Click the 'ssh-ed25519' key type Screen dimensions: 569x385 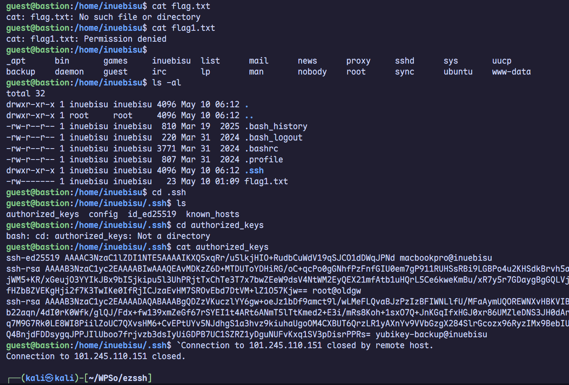click(33, 258)
